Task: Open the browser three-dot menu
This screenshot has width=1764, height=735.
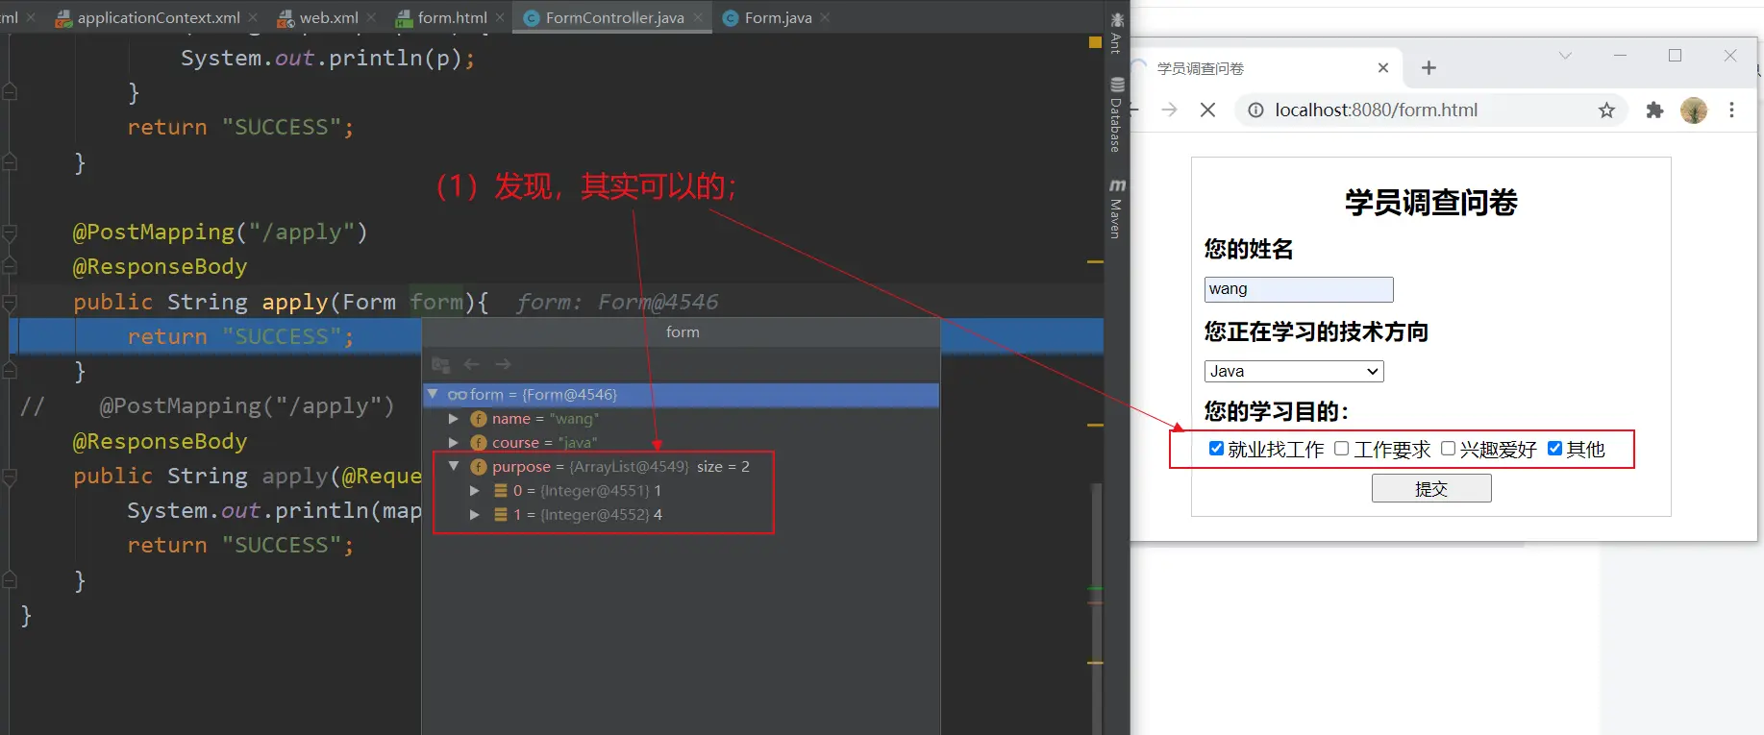Action: [x=1731, y=110]
